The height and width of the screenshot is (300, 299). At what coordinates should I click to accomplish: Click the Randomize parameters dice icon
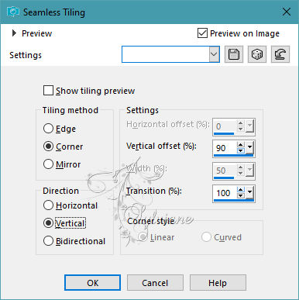[x=257, y=54]
